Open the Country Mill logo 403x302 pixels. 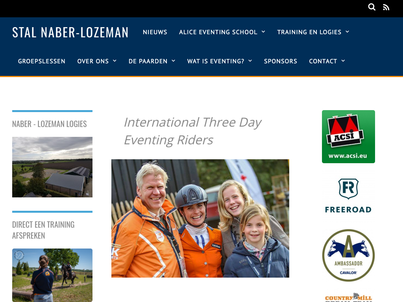348,297
